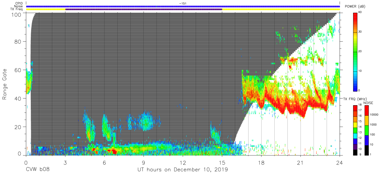Click the 100 label on NOISE scale
This screenshot has height=176, width=382.
[373, 134]
